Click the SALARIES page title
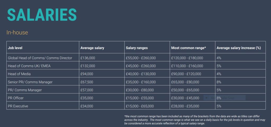 tap(42, 15)
